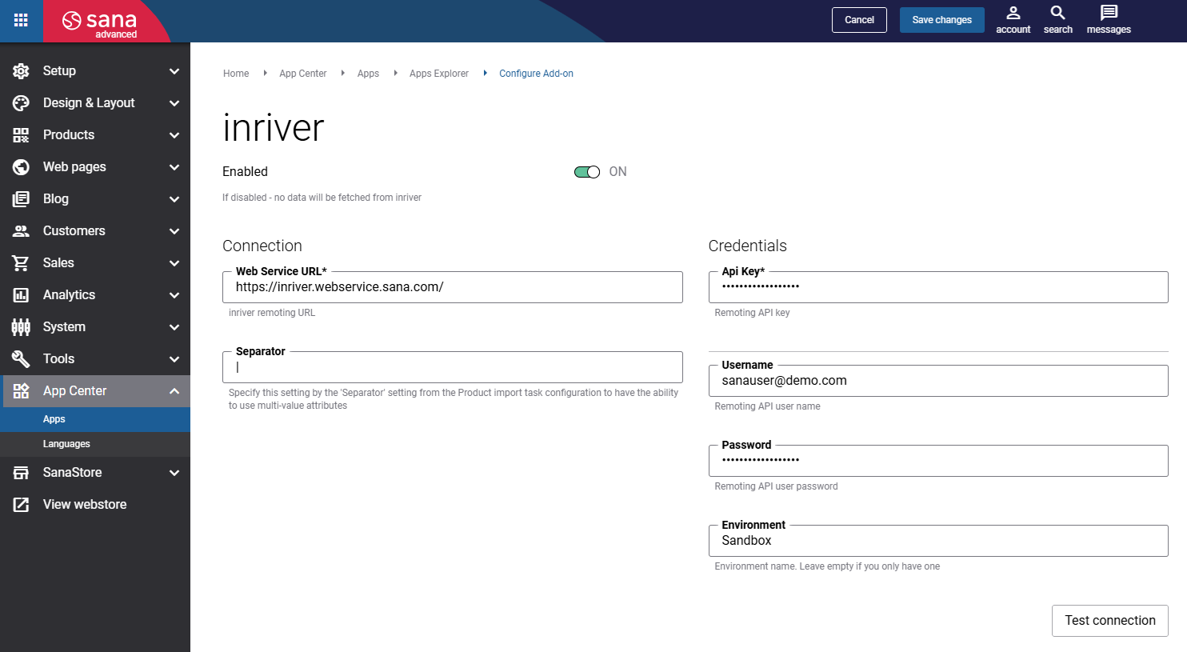The height and width of the screenshot is (652, 1187).
Task: Select the Apps submenu item
Action: [95, 419]
